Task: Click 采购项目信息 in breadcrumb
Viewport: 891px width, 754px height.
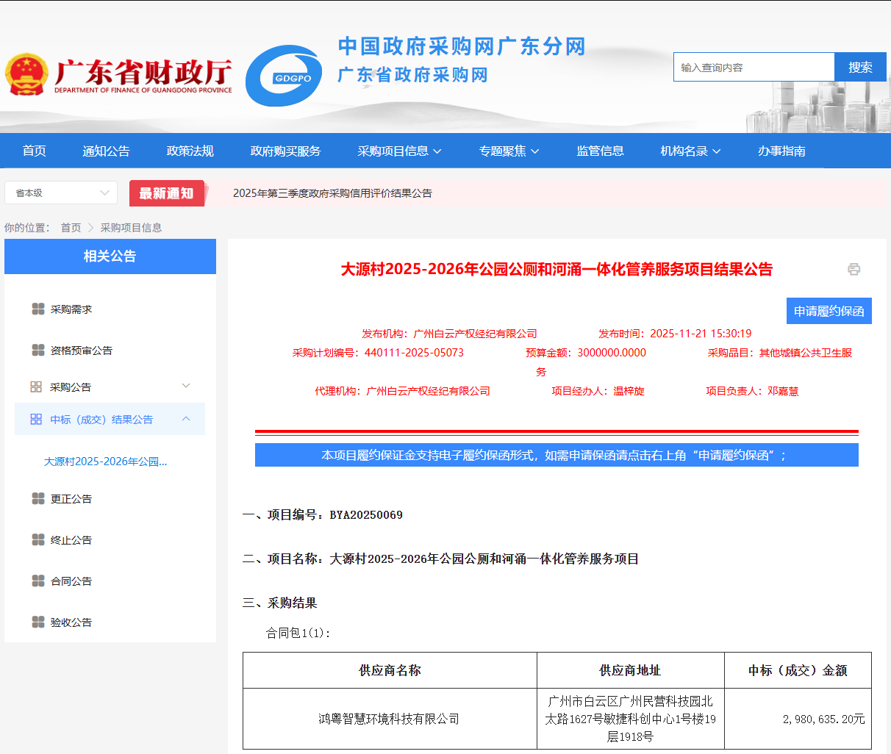Action: coord(131,228)
